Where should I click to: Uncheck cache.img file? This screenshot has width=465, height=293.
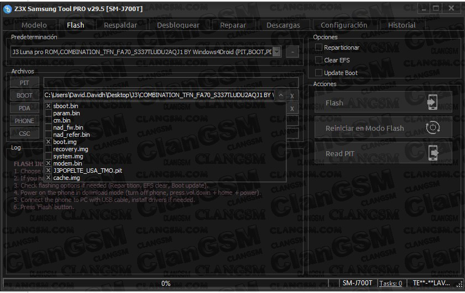[48, 178]
